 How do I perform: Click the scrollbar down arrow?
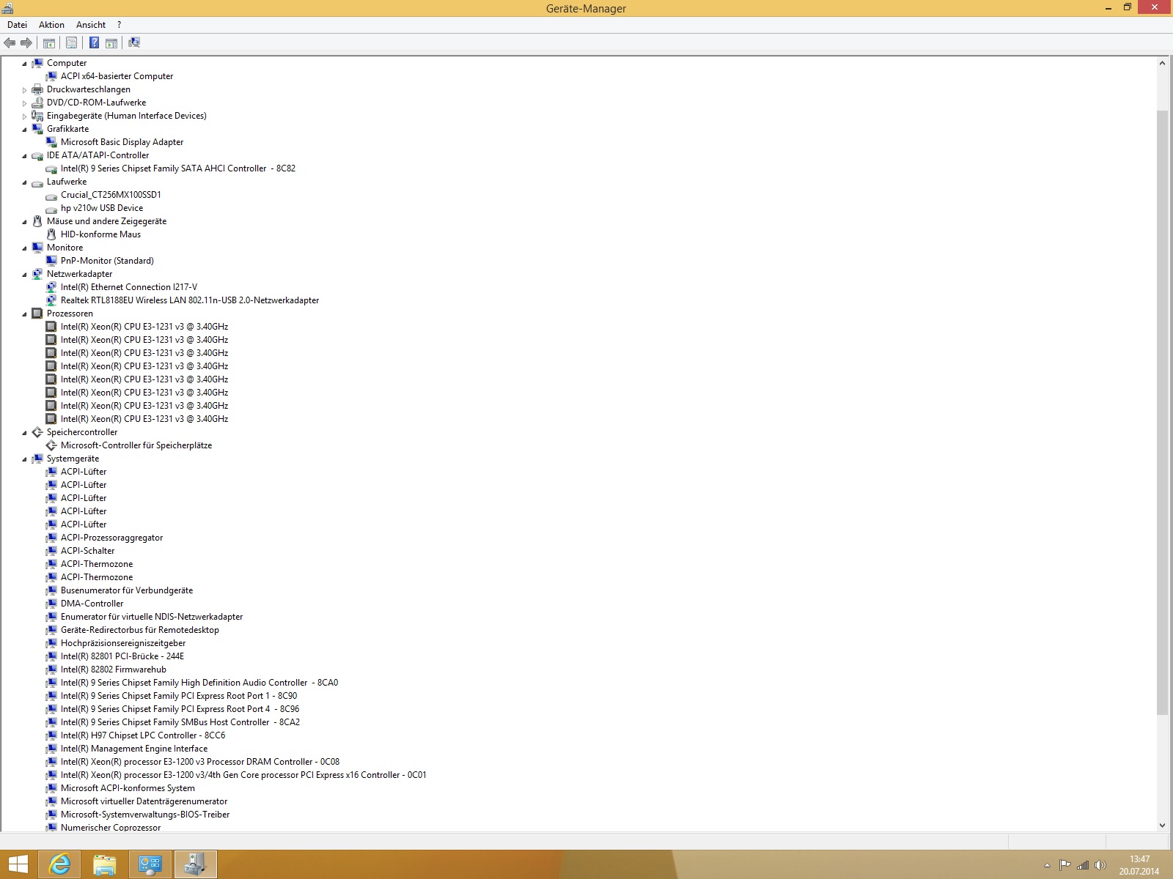pyautogui.click(x=1162, y=826)
